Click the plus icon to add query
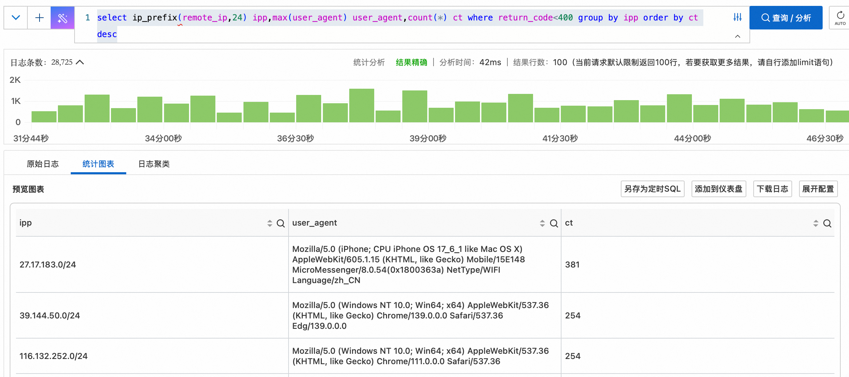This screenshot has width=849, height=377. coord(40,18)
